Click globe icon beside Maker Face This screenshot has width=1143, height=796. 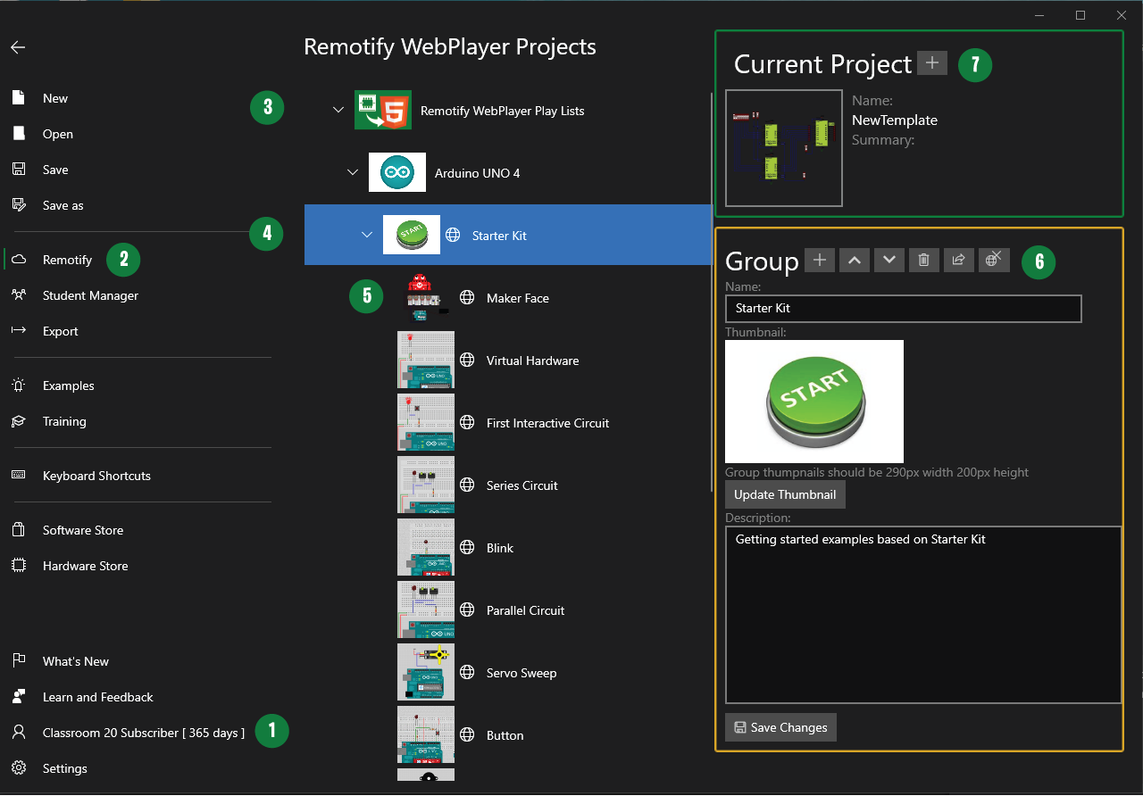(x=467, y=298)
